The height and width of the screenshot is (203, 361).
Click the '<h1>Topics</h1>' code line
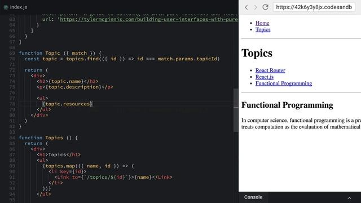(59, 155)
